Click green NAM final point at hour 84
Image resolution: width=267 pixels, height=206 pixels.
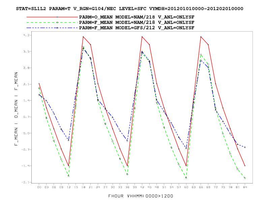245,178
